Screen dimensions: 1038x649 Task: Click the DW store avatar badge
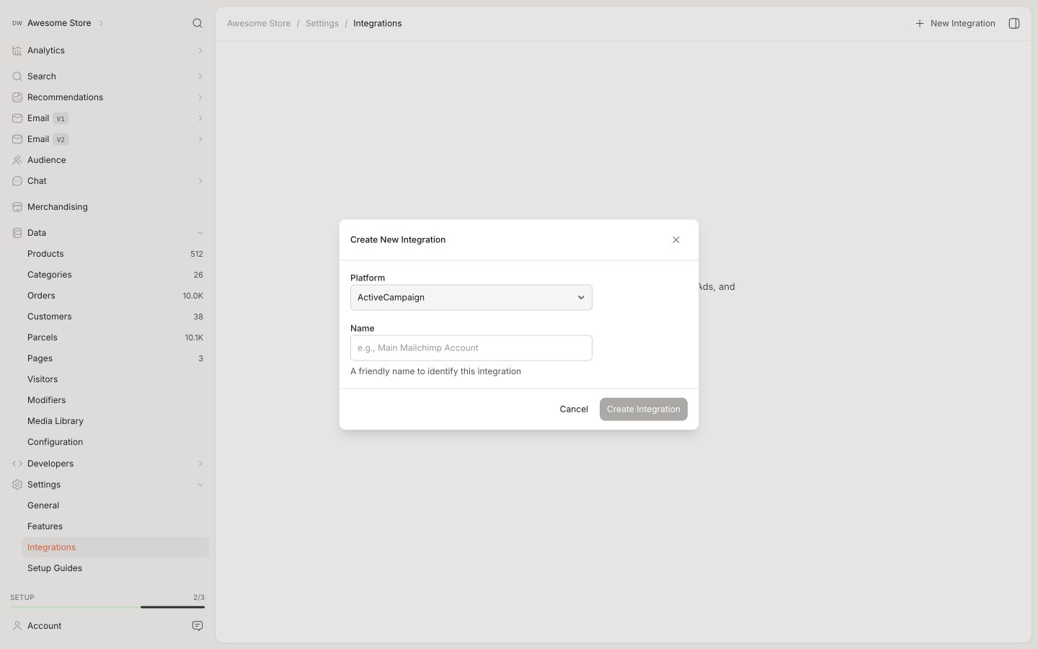pyautogui.click(x=17, y=23)
